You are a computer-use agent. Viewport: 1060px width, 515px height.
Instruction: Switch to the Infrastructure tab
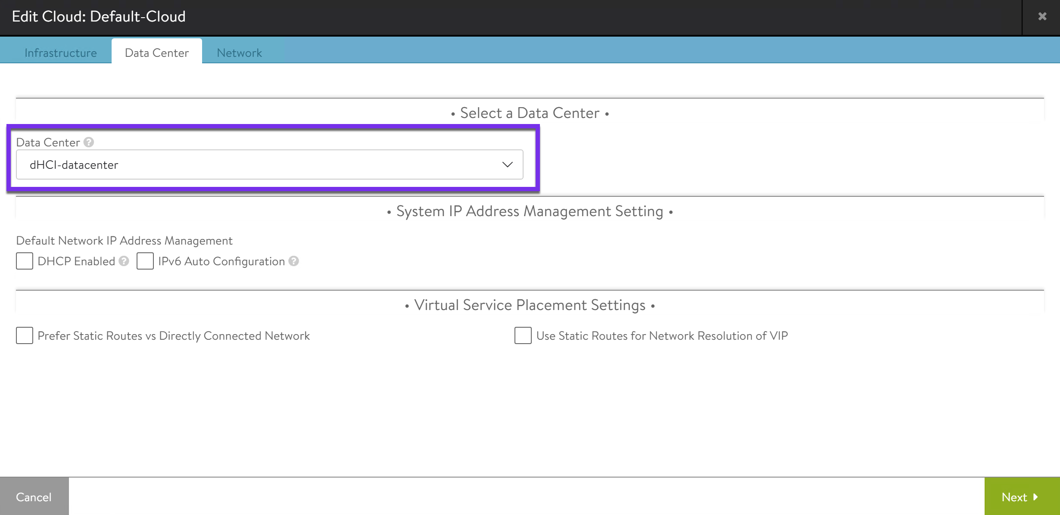click(x=61, y=53)
